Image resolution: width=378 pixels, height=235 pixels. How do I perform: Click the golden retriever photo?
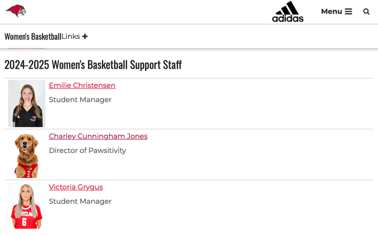27,155
